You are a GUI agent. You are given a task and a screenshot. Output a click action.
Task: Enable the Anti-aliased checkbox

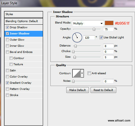point(89,73)
